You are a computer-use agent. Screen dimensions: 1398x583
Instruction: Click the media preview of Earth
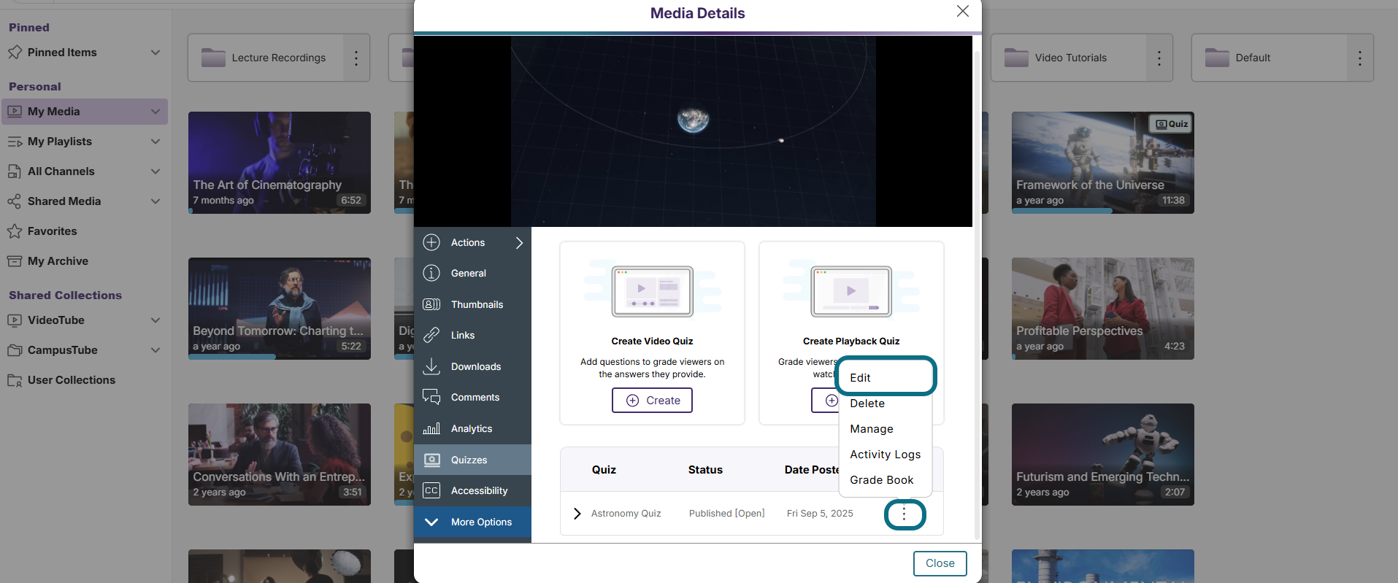(x=693, y=131)
